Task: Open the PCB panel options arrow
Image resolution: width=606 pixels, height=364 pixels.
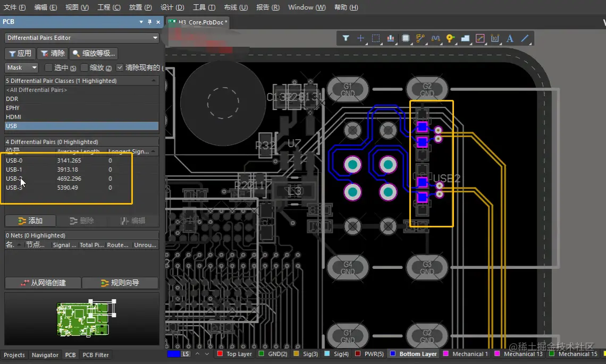Action: (141, 22)
